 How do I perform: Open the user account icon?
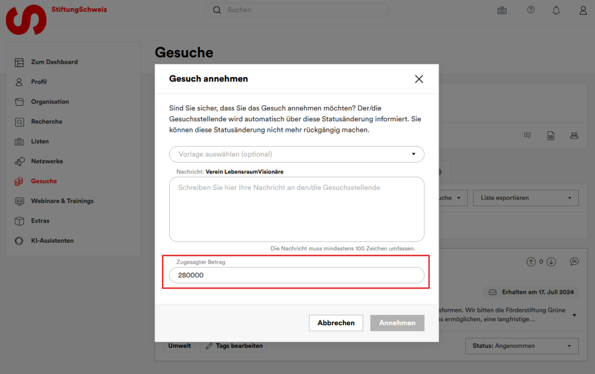(583, 10)
